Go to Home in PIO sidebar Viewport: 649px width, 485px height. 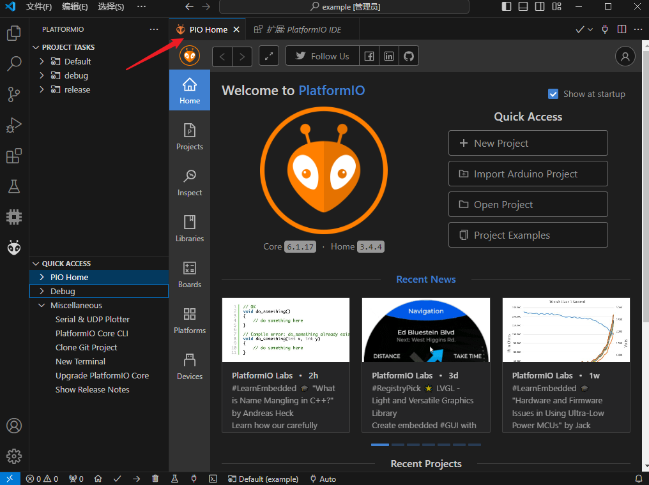point(190,90)
